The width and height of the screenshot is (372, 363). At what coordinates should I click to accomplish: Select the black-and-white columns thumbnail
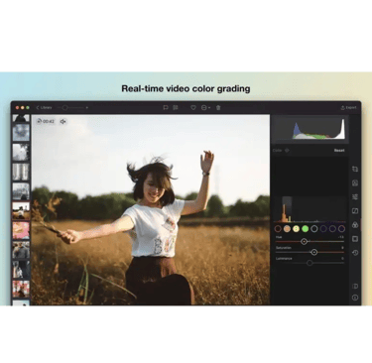[x=21, y=172]
